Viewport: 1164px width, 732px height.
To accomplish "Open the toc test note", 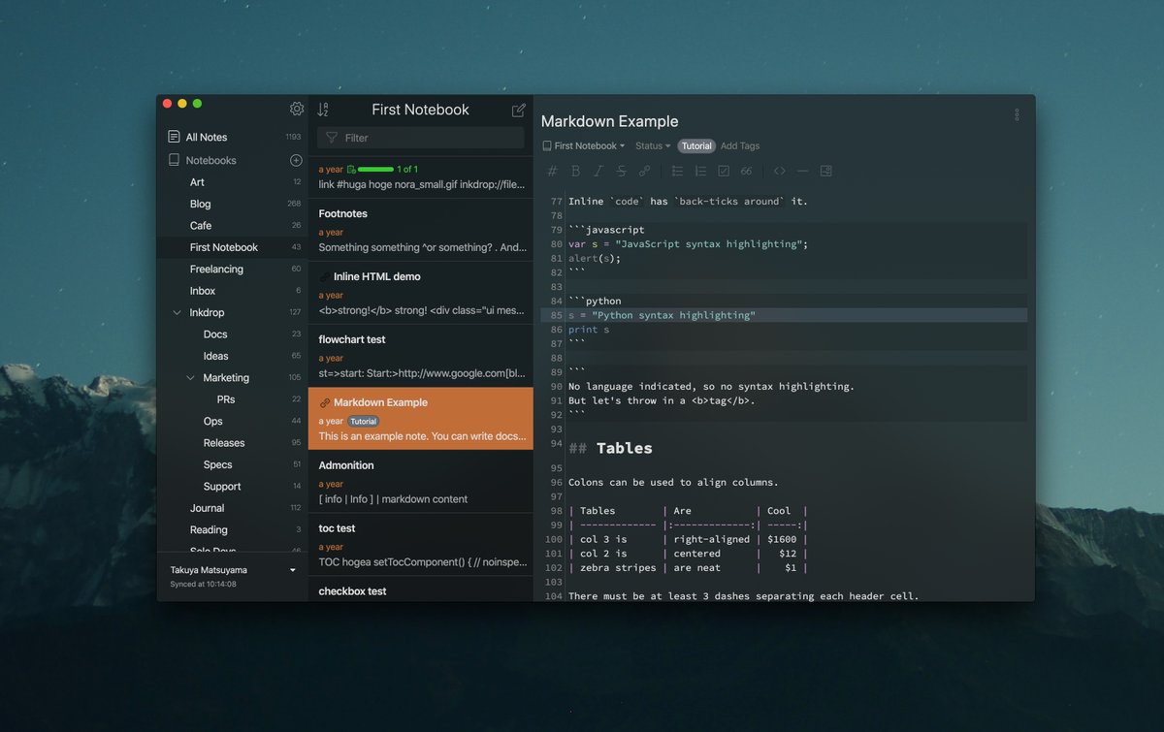I will (421, 545).
